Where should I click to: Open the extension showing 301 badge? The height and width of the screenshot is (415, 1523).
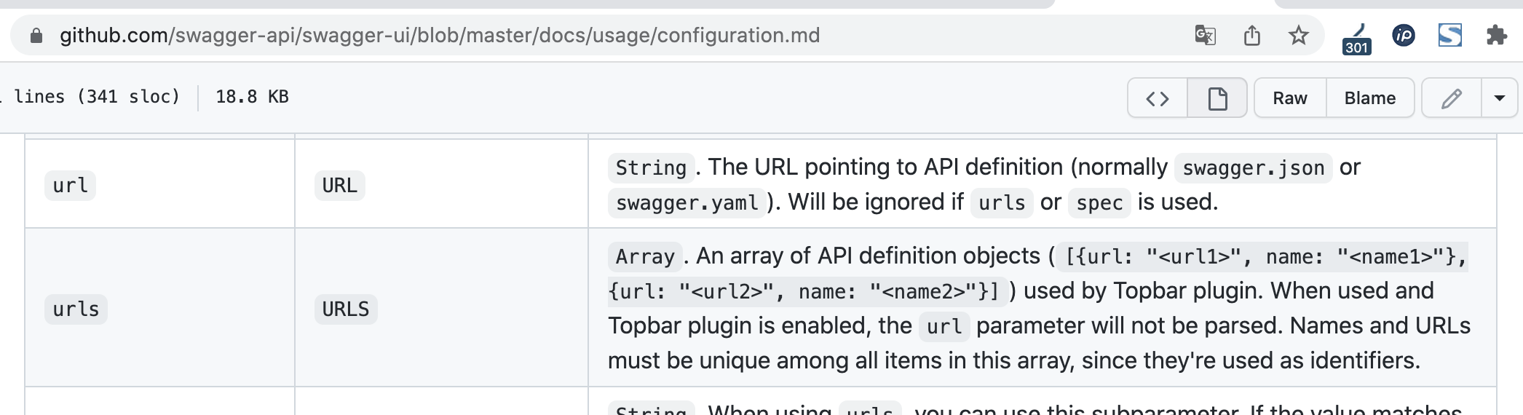pos(1356,38)
